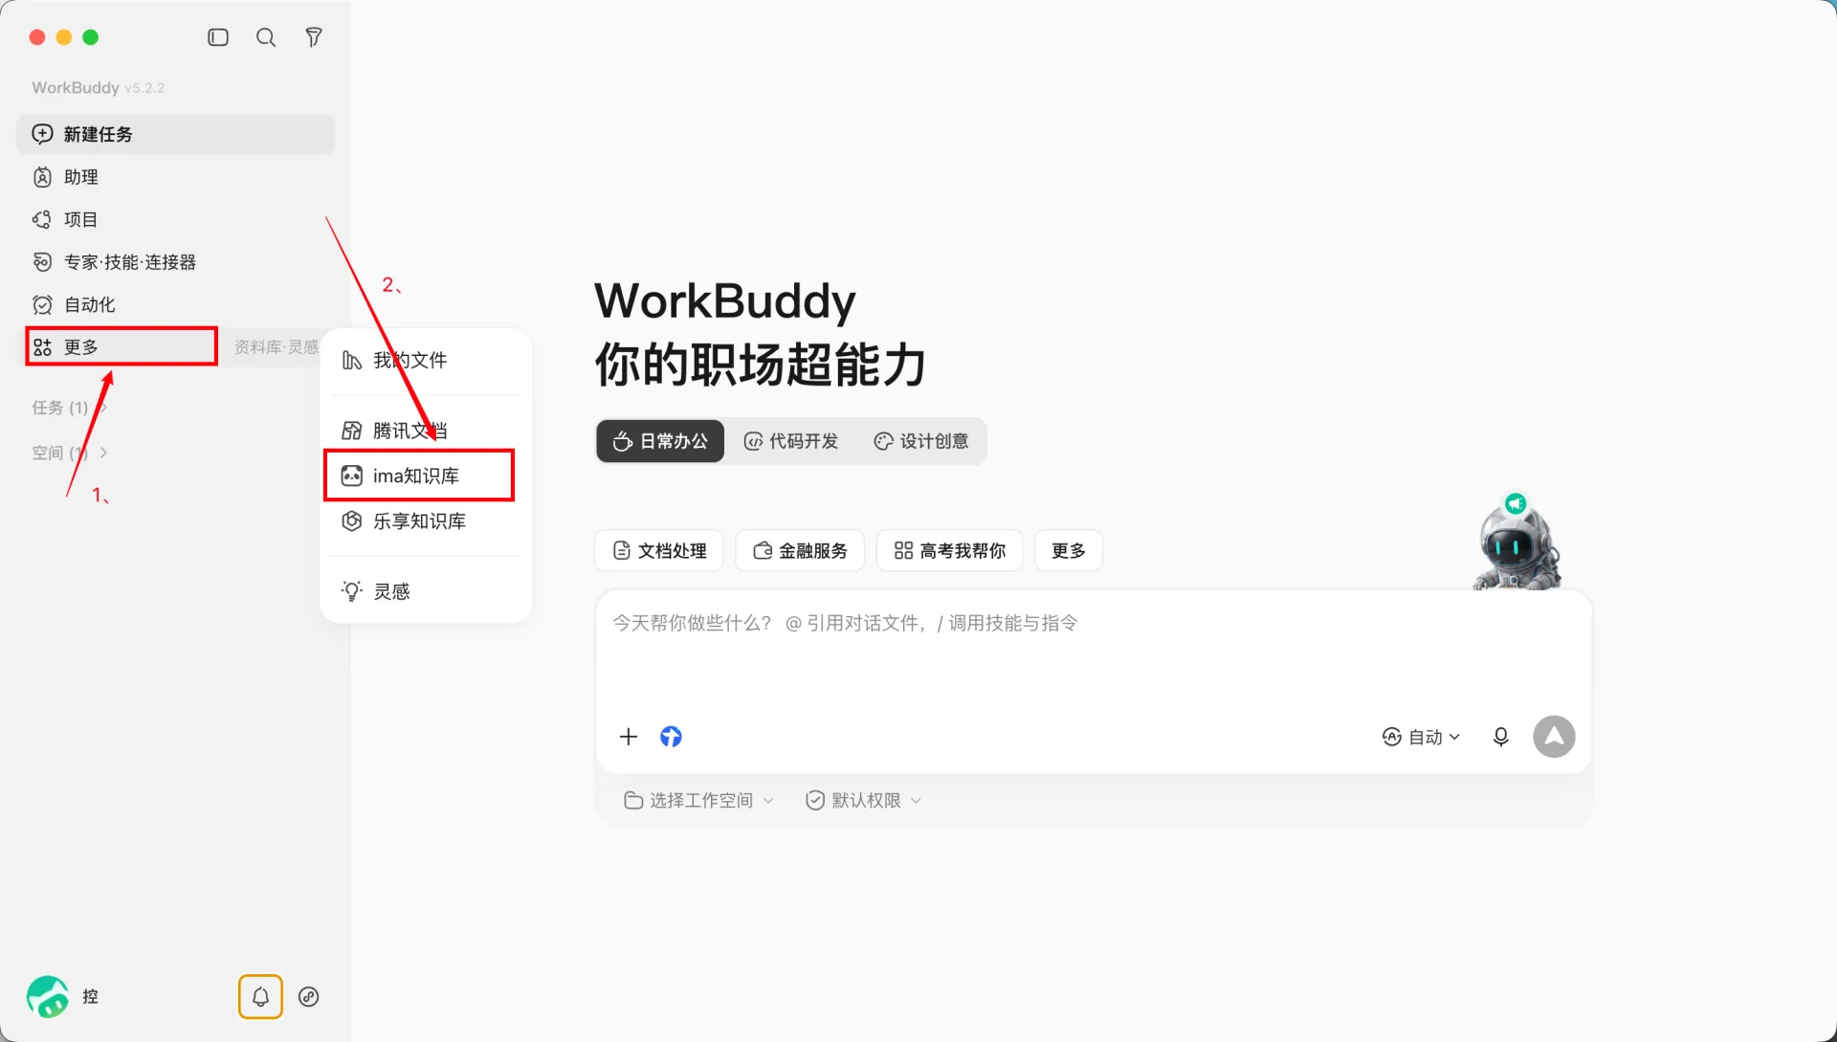Click the 资料库·灵感 hint text
This screenshot has width=1837, height=1042.
pos(277,346)
